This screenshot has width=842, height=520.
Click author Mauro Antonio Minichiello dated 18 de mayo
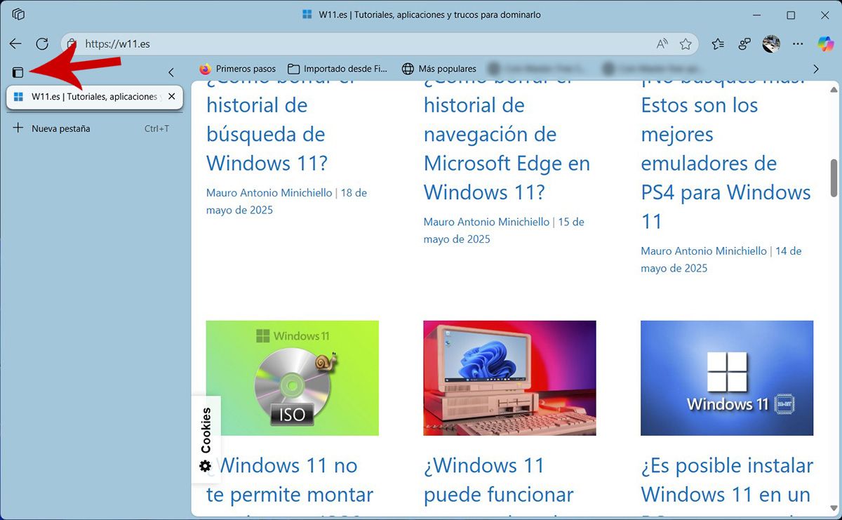(269, 192)
